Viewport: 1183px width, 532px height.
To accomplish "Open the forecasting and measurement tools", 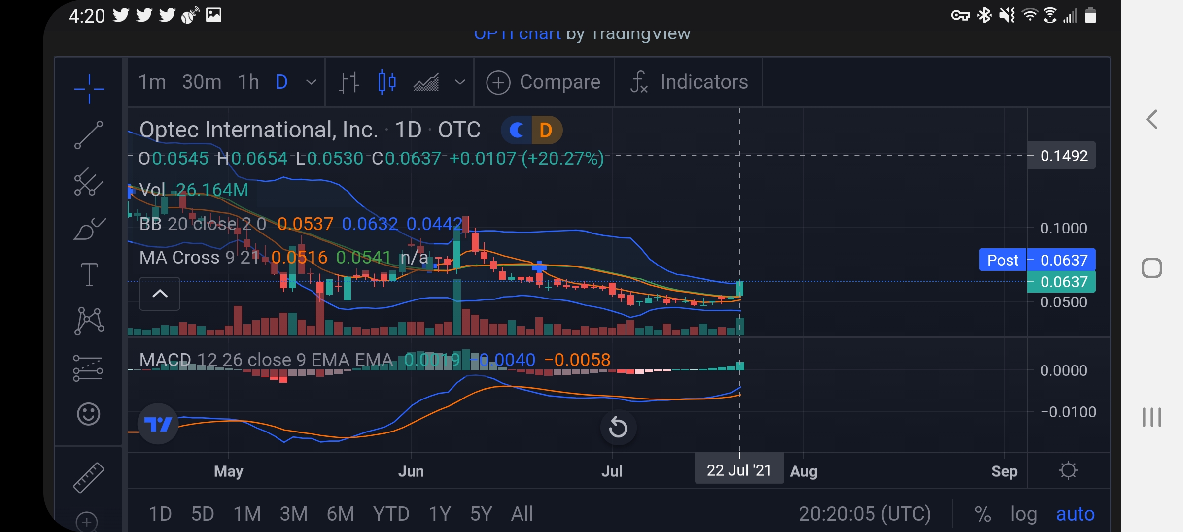I will click(88, 368).
